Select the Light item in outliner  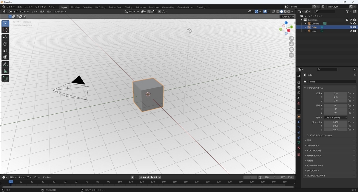[x=314, y=31]
